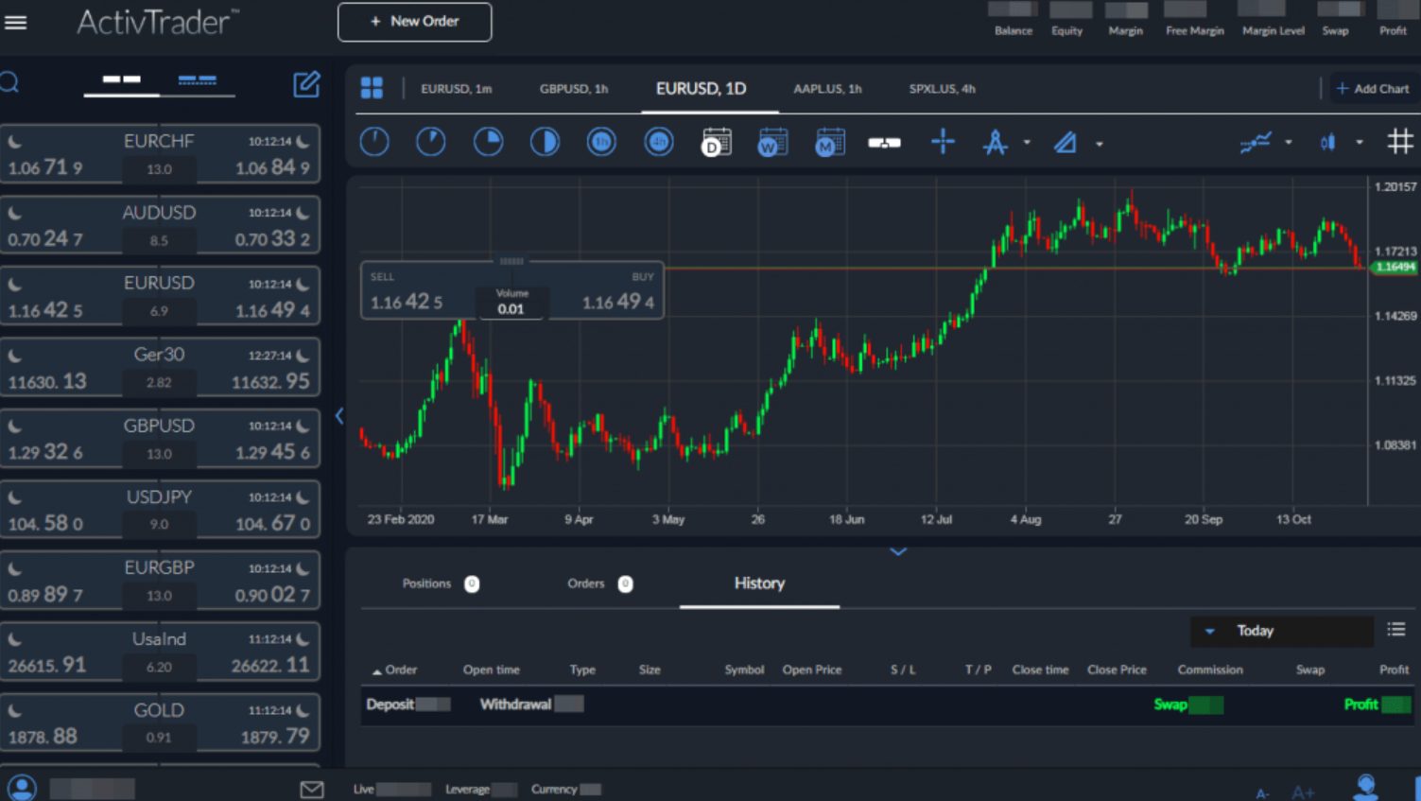Switch watchlist to compact list view
This screenshot has width=1421, height=801.
tap(197, 80)
